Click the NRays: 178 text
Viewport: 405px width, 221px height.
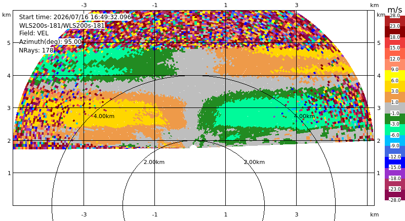click(36, 50)
